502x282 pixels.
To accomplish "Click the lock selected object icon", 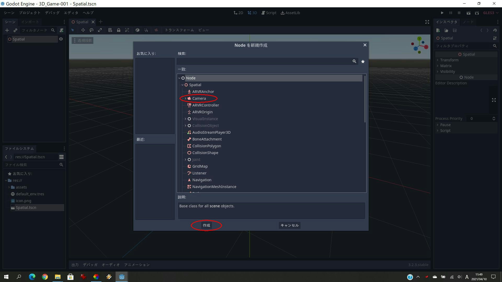I will pyautogui.click(x=118, y=30).
